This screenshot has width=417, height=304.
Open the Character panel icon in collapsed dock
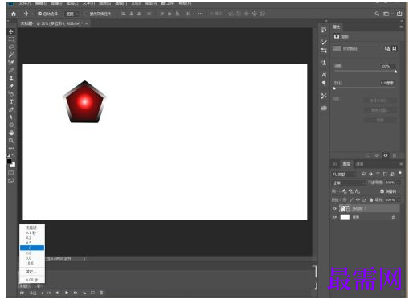324,75
